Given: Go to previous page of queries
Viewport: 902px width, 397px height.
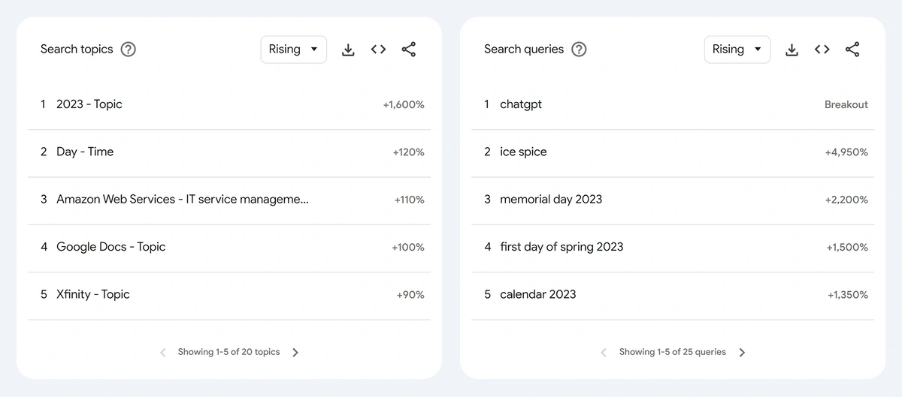Looking at the screenshot, I should point(604,352).
